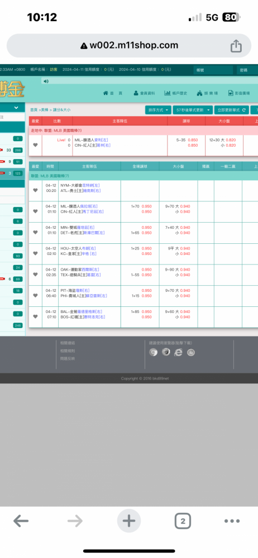Go back using the browser back arrow
This screenshot has width=258, height=558.
(x=21, y=521)
